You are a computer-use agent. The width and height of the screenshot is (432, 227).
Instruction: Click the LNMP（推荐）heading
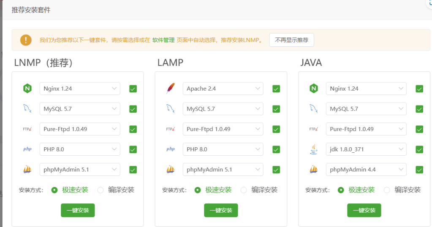click(x=43, y=63)
